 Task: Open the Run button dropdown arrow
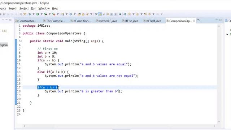coord(42,14)
